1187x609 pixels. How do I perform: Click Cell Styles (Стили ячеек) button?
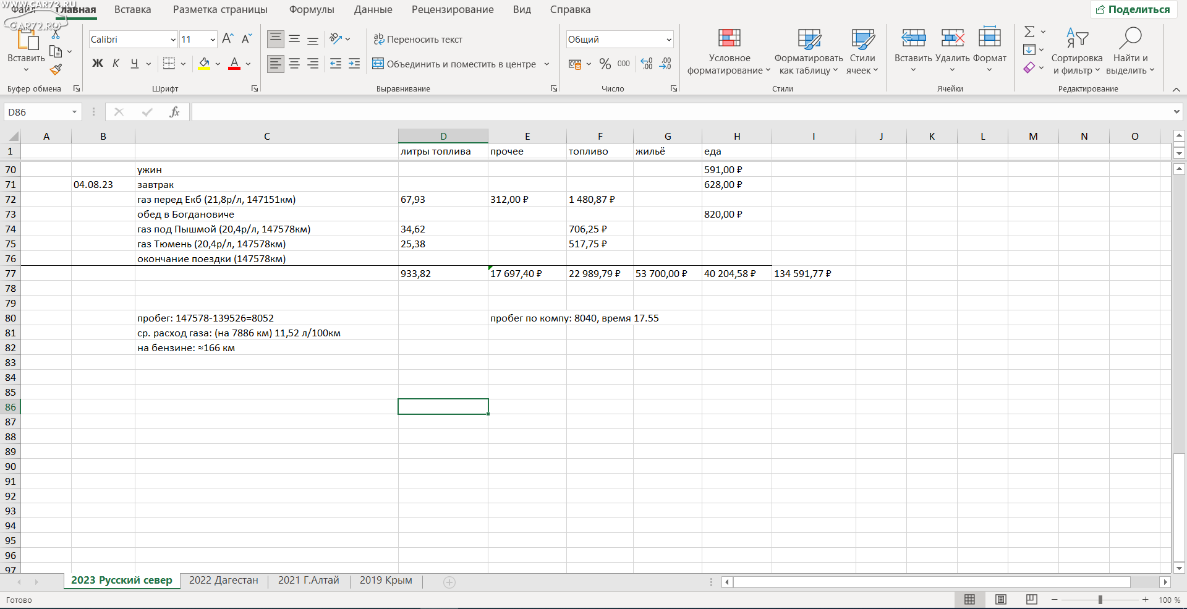[x=862, y=51]
